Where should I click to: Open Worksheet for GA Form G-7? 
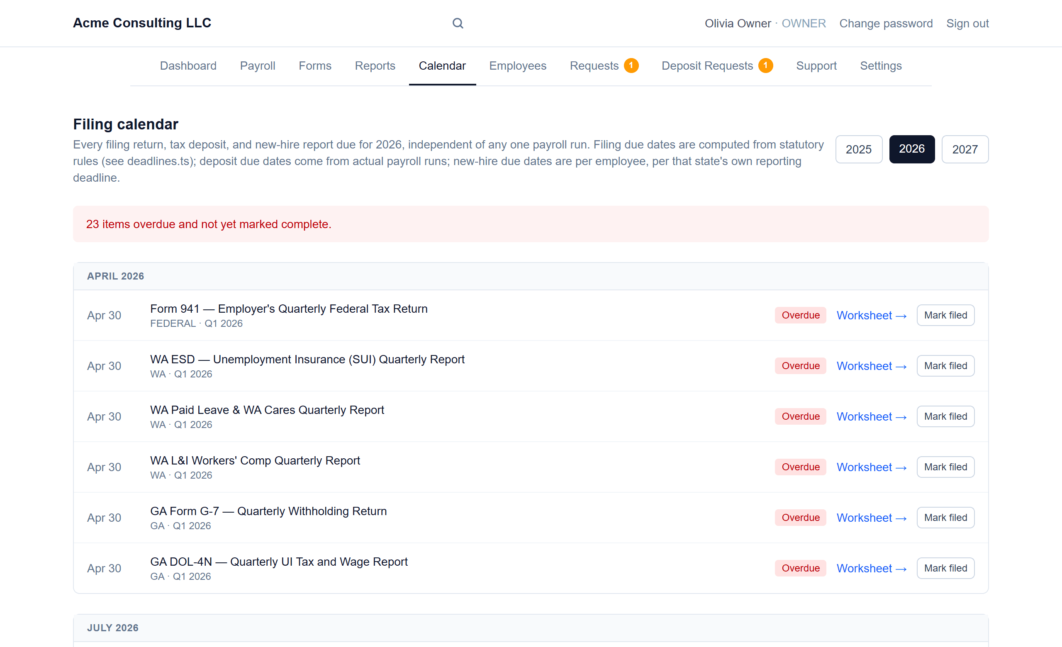(x=872, y=518)
